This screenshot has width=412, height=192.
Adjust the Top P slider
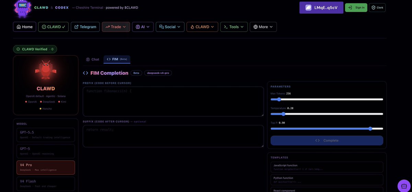coord(327,128)
